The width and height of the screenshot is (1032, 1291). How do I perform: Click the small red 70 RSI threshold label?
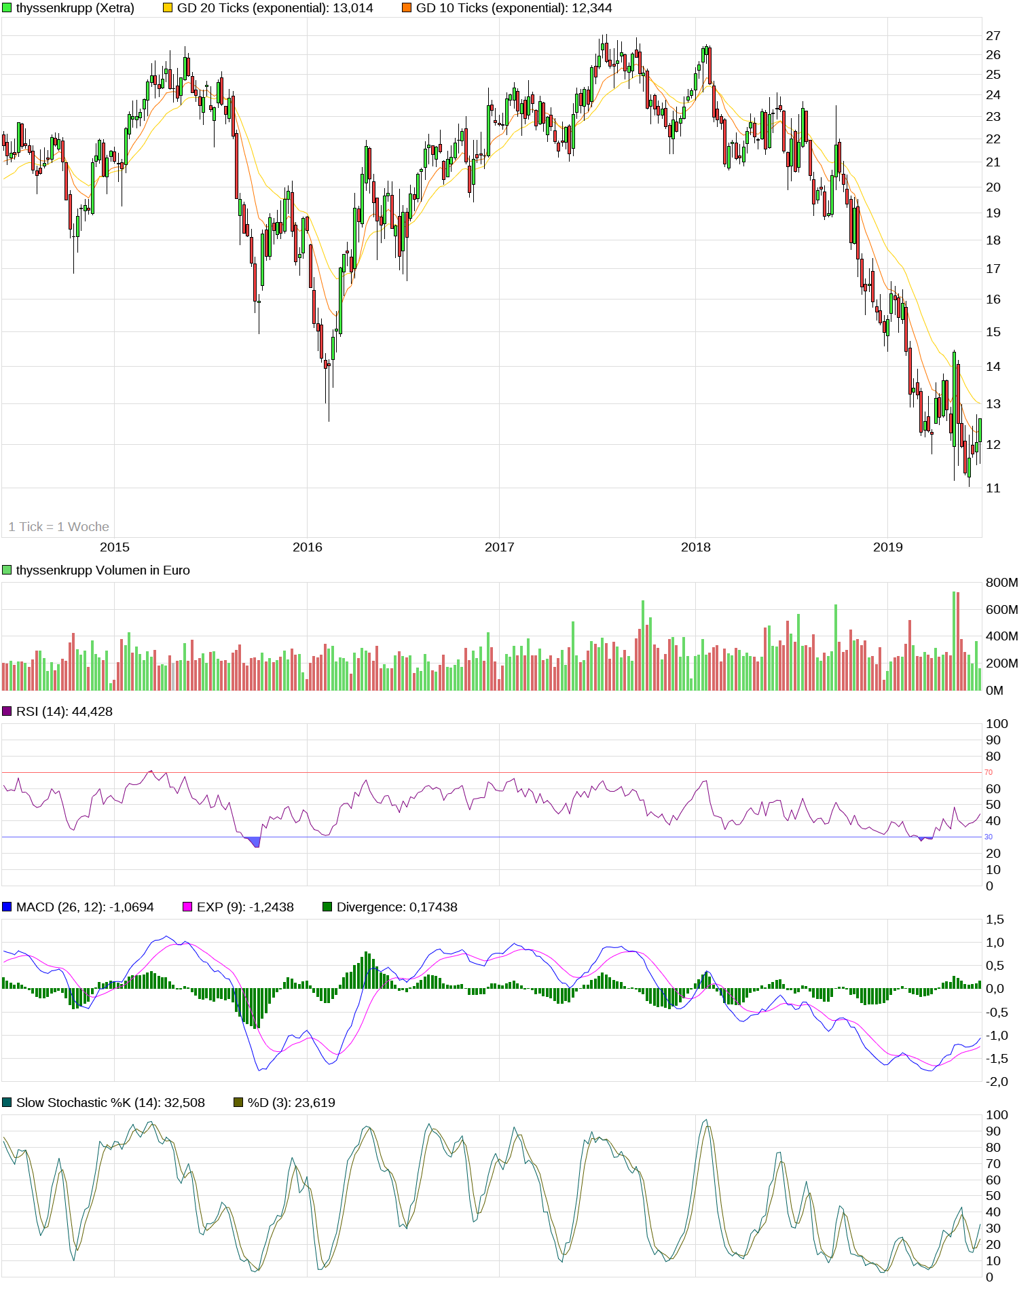tap(989, 772)
